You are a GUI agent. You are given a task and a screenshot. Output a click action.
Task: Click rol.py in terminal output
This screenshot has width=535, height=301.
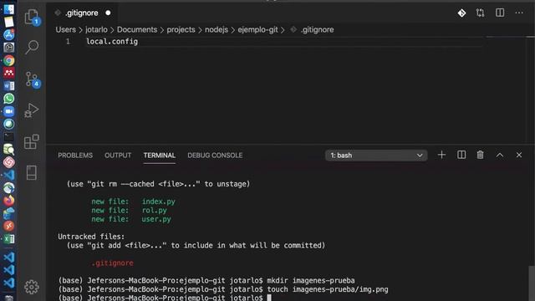click(x=155, y=210)
